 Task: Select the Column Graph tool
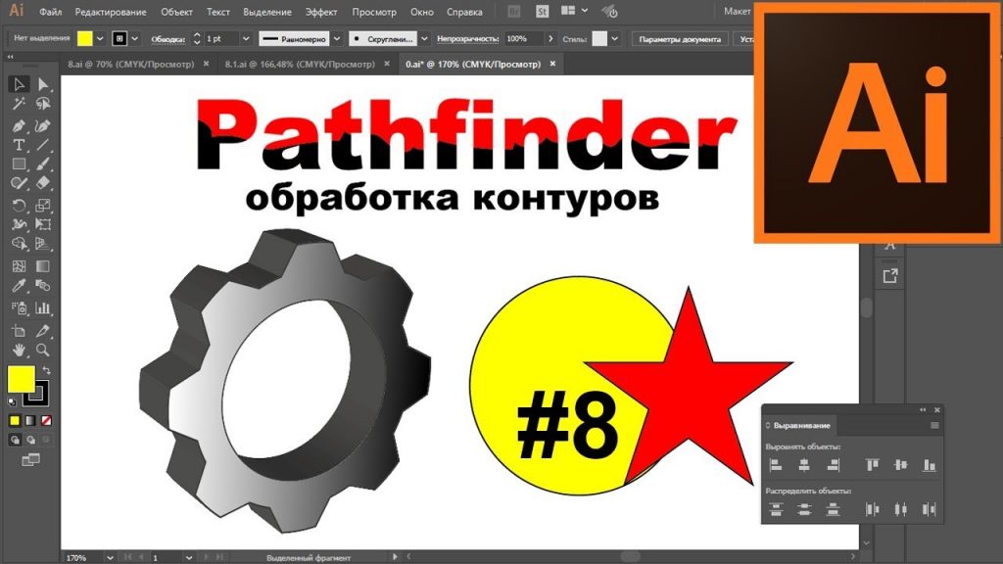point(43,308)
